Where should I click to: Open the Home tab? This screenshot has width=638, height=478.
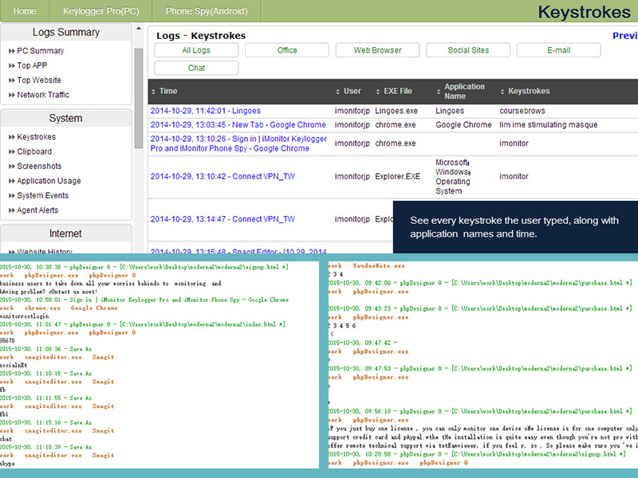click(25, 11)
